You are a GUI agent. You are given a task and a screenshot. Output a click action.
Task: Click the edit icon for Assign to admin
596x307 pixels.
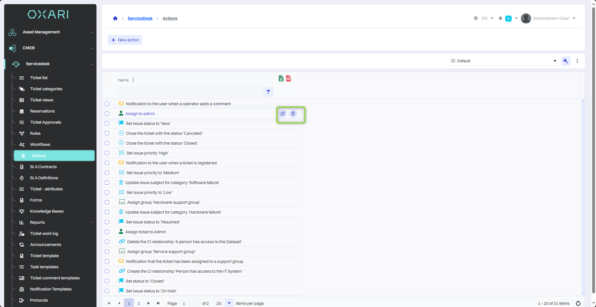(282, 113)
